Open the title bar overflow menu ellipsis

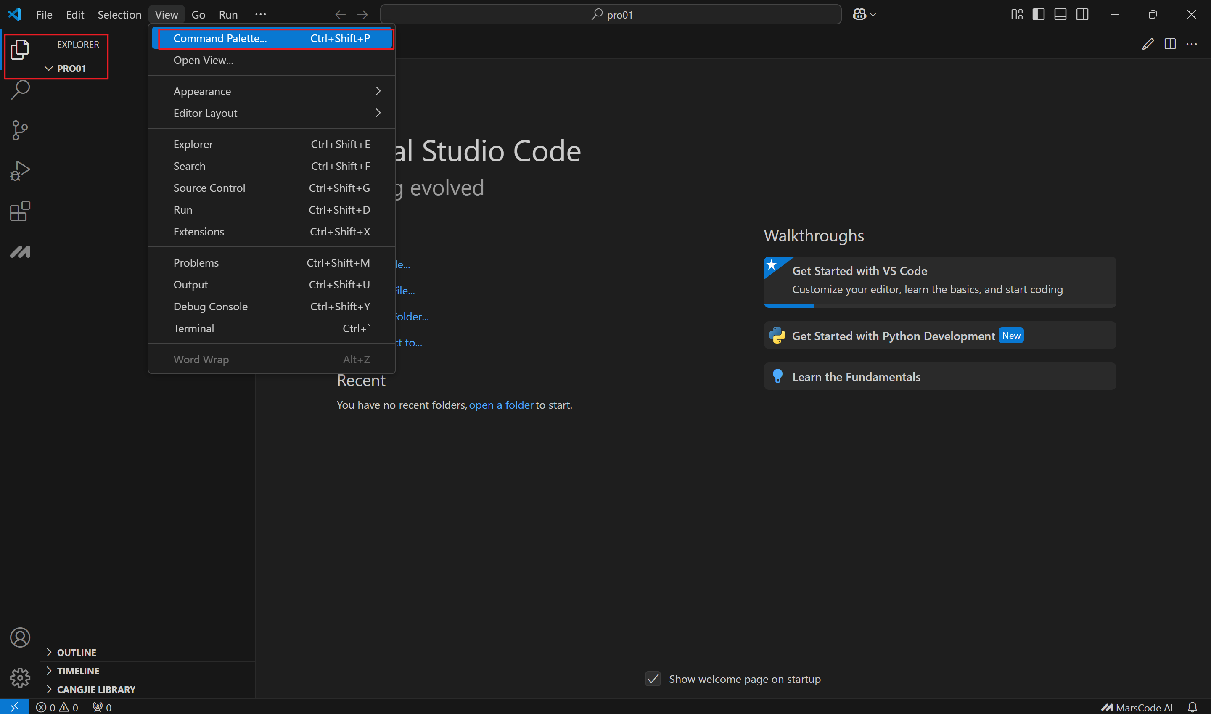pyautogui.click(x=260, y=14)
